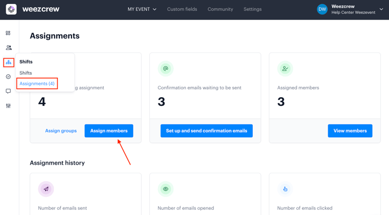This screenshot has height=215, width=389.
Task: Open the Community menu
Action: pyautogui.click(x=220, y=9)
